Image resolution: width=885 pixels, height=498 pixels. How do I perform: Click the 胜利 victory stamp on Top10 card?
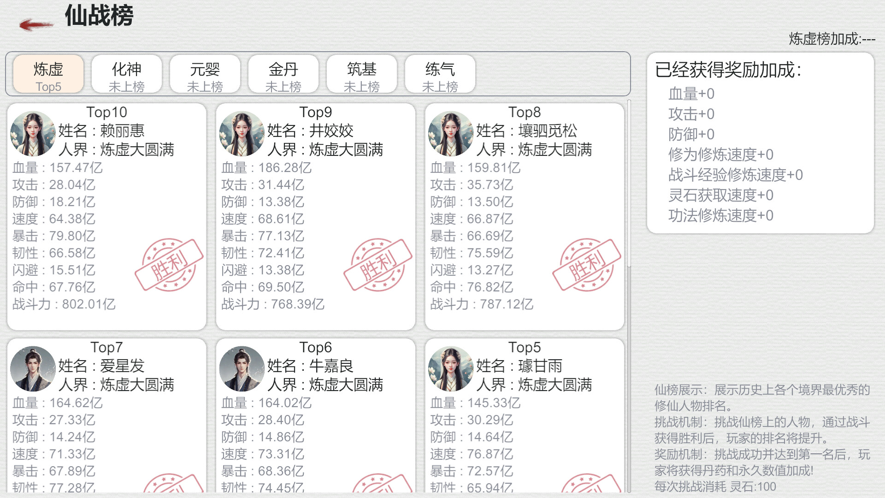[169, 264]
